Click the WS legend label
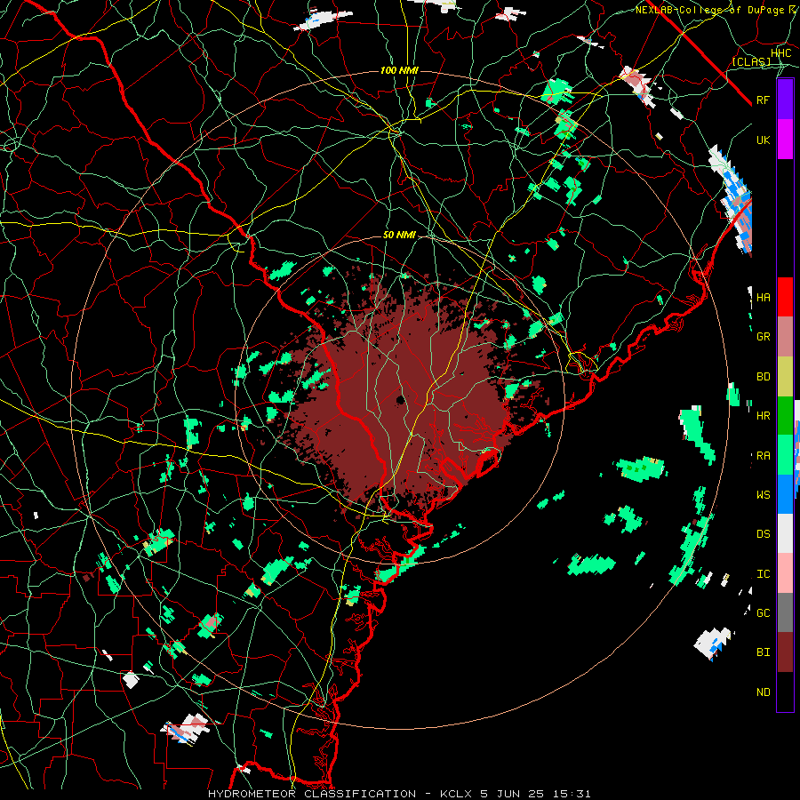Image resolution: width=800 pixels, height=800 pixels. [764, 495]
